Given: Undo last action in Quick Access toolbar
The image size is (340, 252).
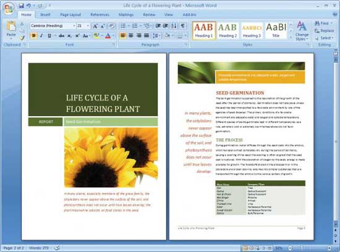Looking at the screenshot, I should tap(28, 6).
